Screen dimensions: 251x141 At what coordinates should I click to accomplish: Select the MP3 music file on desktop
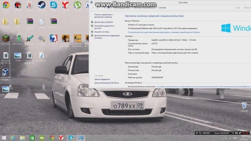[x=42, y=56]
